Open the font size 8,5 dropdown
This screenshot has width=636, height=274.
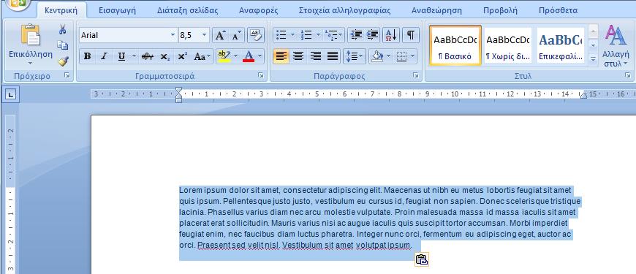[204, 35]
